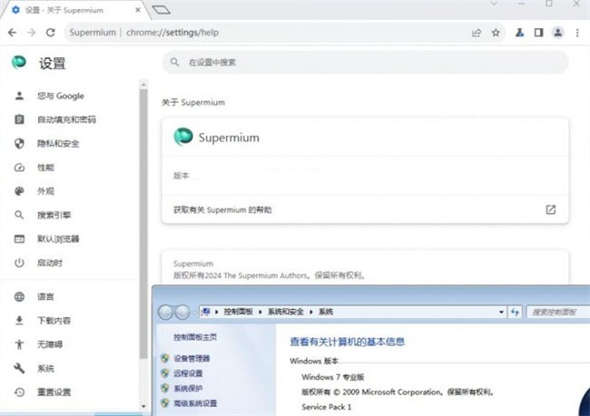Viewport: 590px width, 416px height.
Task: Open a new tab with the tab button
Action: (162, 9)
